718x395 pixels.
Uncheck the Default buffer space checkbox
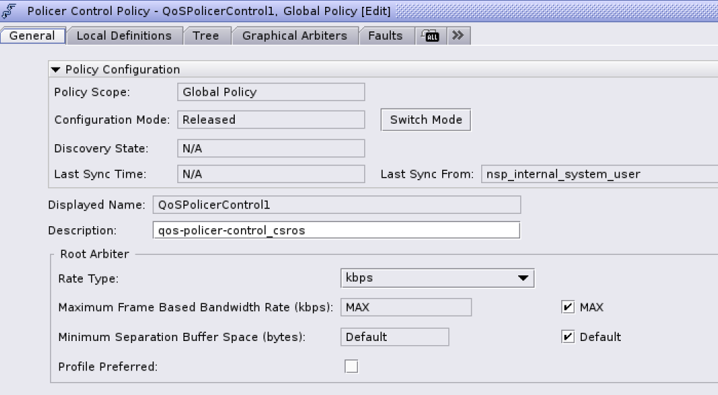tap(567, 337)
